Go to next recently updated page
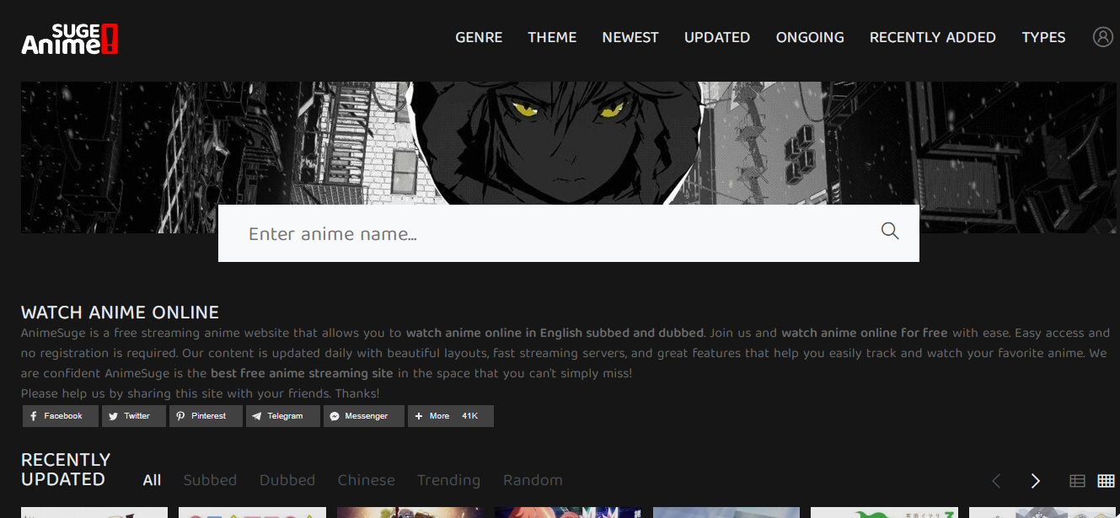This screenshot has height=518, width=1120. pyautogui.click(x=1036, y=481)
